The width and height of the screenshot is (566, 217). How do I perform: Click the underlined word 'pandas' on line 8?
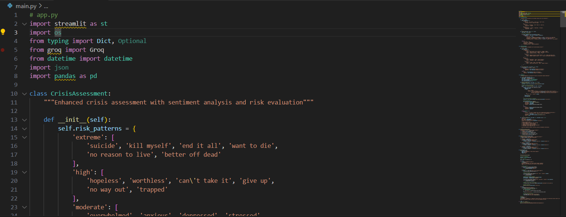65,76
